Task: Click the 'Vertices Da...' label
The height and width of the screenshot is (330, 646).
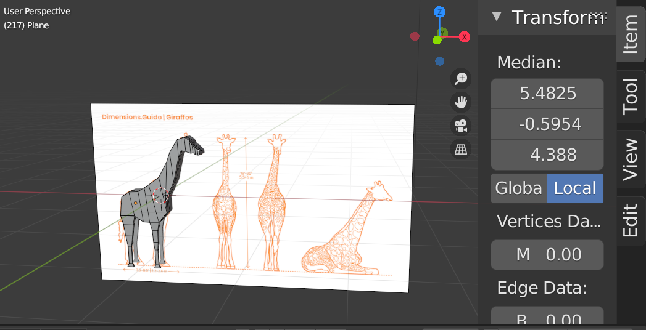Action: 549,221
